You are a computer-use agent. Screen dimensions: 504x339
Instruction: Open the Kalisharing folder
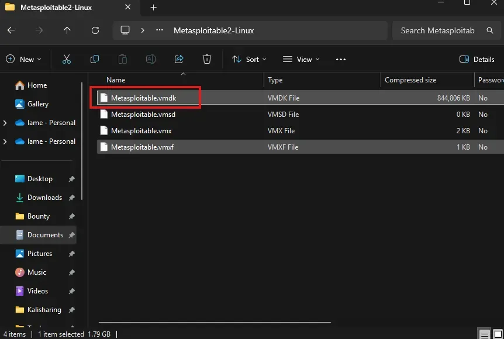[38, 309]
